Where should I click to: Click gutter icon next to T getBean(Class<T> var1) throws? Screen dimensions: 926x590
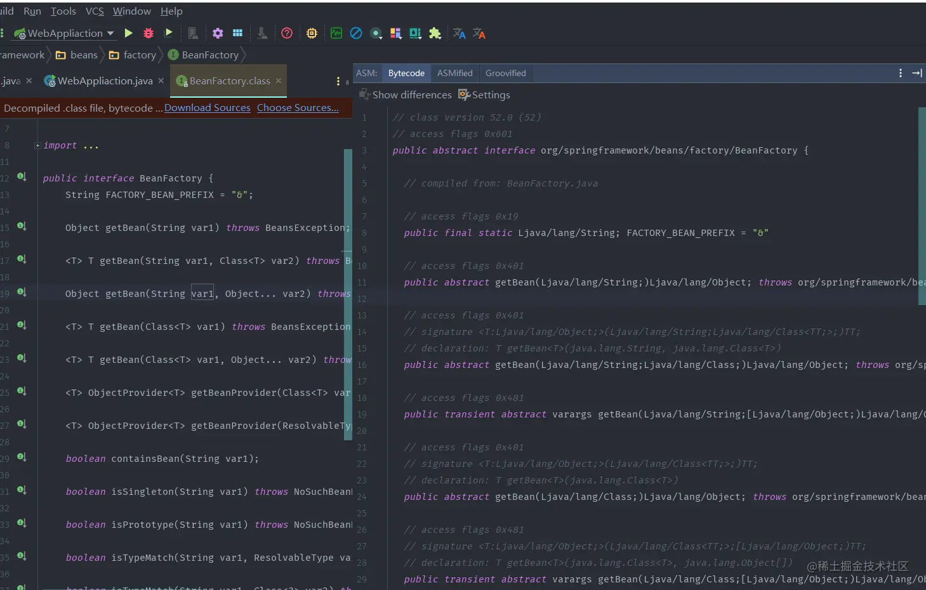point(22,325)
